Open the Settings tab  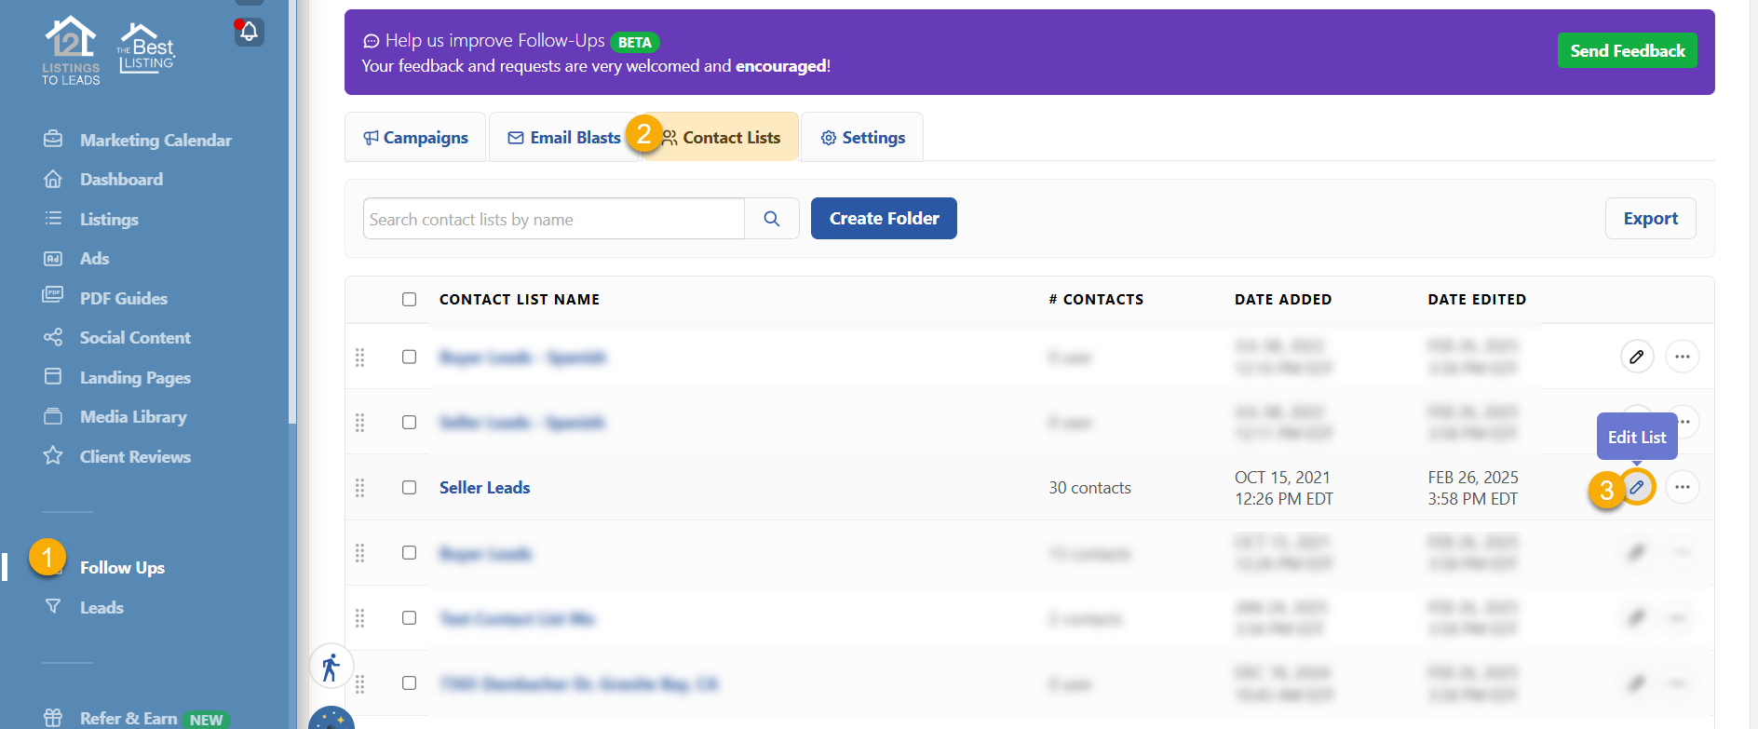coord(862,137)
